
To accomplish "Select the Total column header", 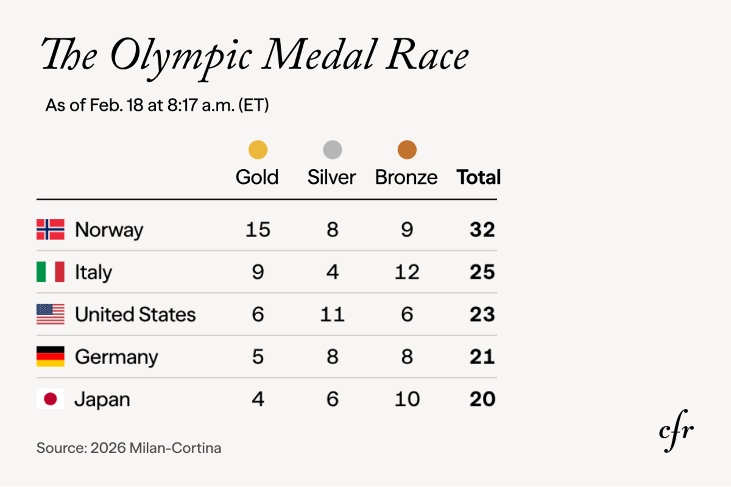I will (479, 177).
